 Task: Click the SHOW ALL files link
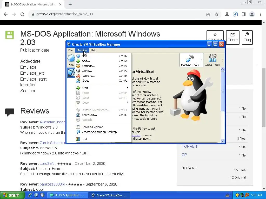point(189,168)
